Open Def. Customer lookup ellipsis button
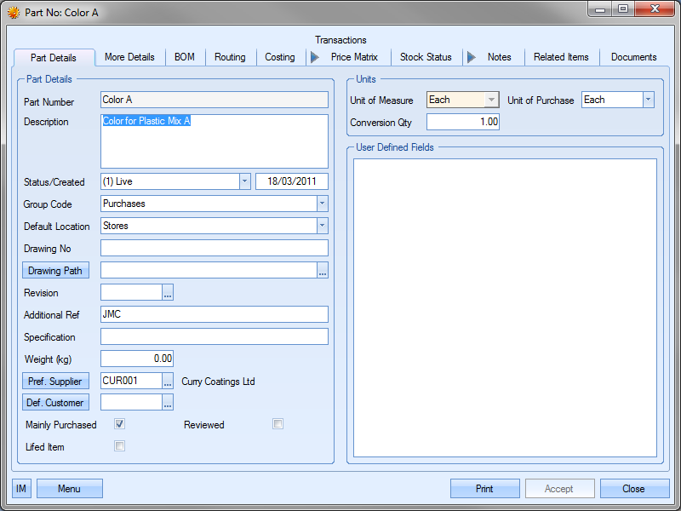Viewport: 681px width, 511px height. click(x=168, y=403)
